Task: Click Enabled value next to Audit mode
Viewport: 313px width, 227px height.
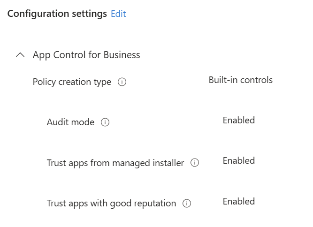Action: (238, 120)
